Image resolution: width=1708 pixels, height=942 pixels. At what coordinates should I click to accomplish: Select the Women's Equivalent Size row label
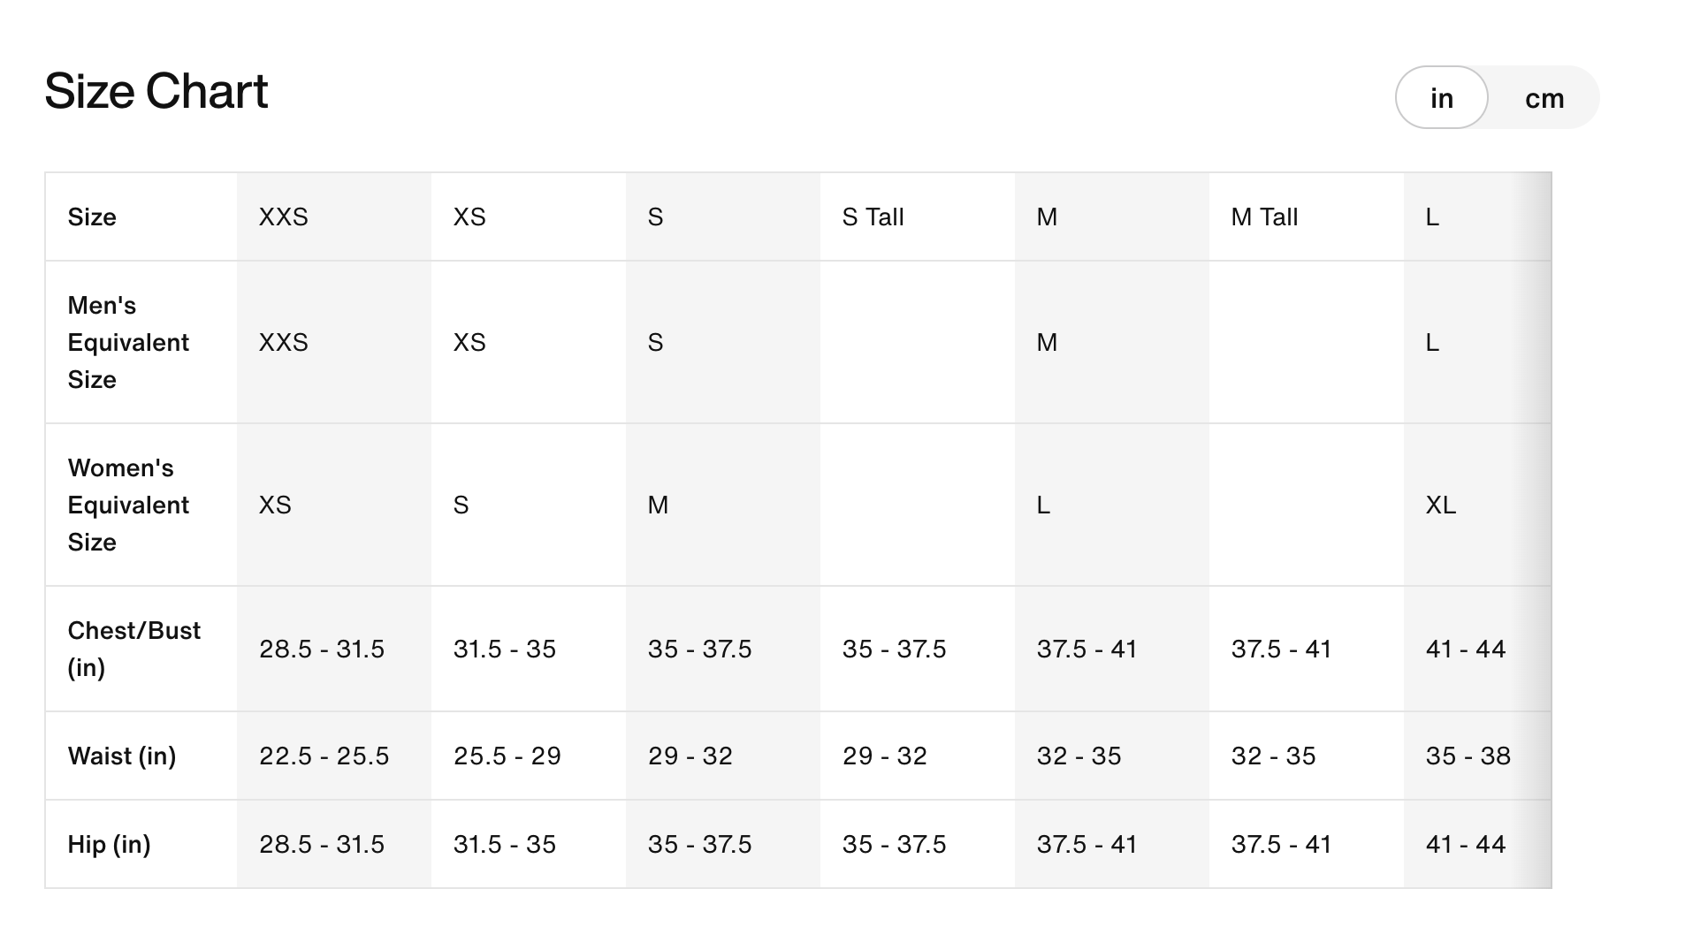128,505
